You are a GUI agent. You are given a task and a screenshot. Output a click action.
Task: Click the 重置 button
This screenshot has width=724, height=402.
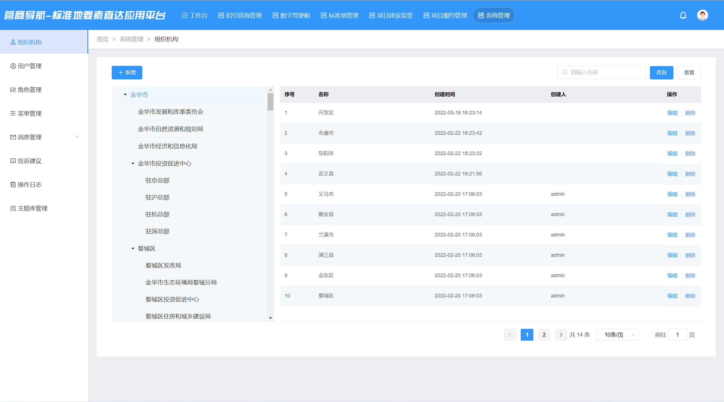coord(689,73)
